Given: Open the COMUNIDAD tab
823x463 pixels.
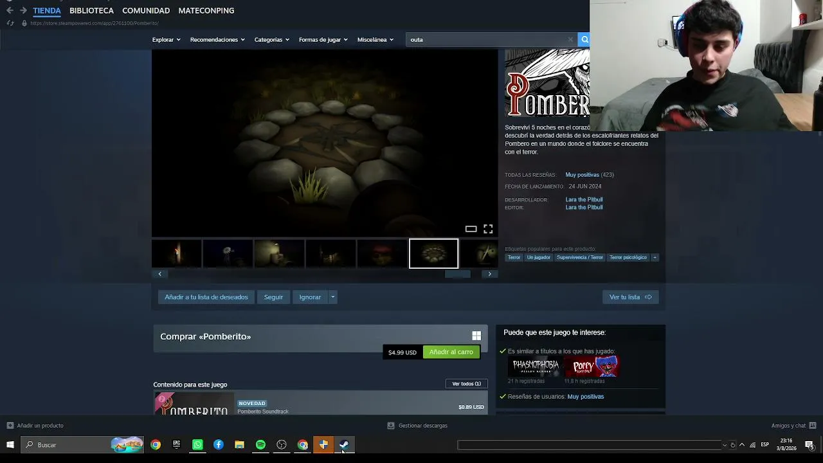Looking at the screenshot, I should tap(146, 10).
